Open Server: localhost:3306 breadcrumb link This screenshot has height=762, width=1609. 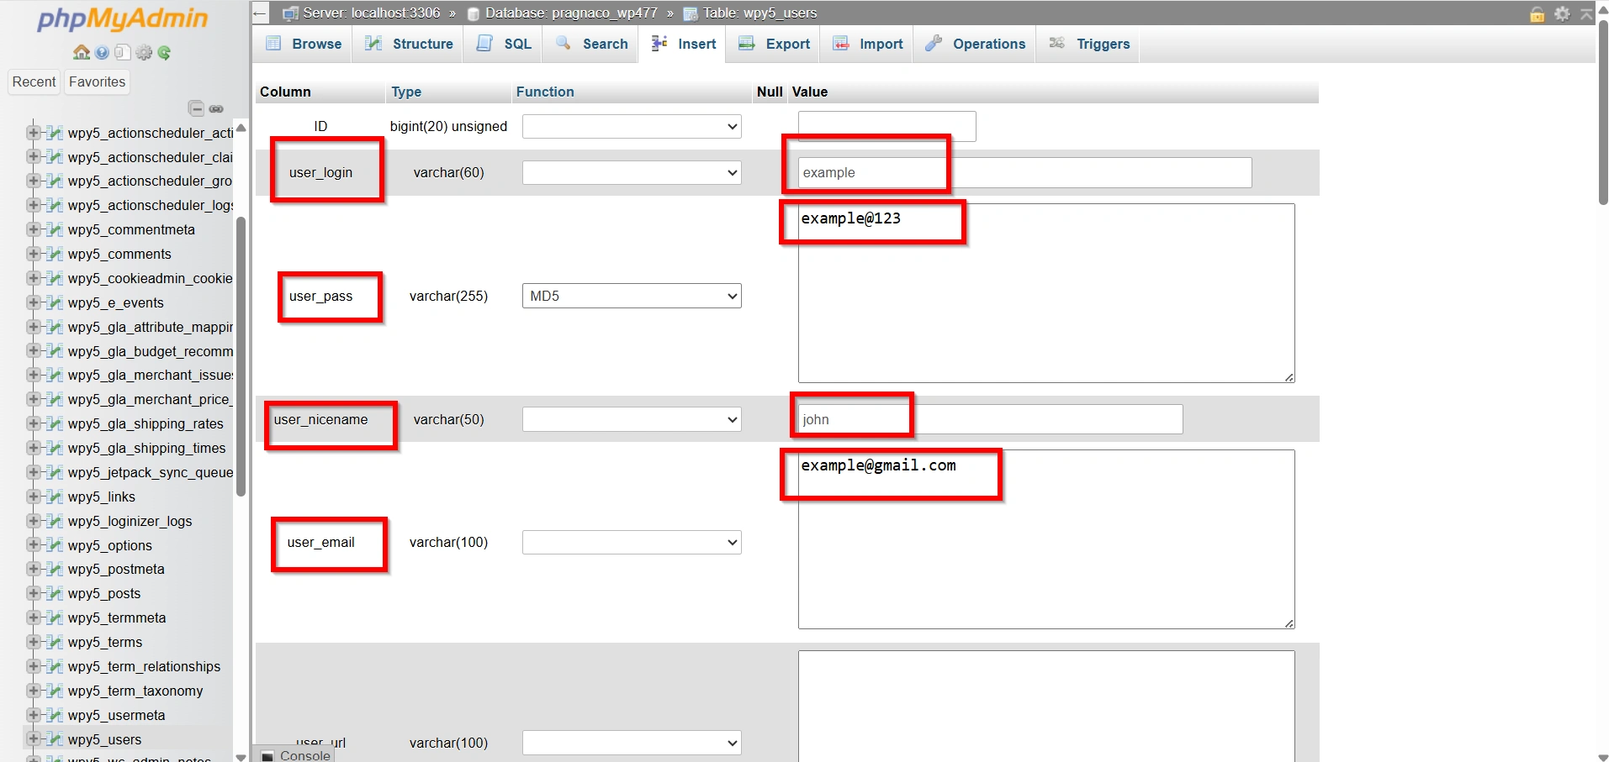(x=371, y=13)
